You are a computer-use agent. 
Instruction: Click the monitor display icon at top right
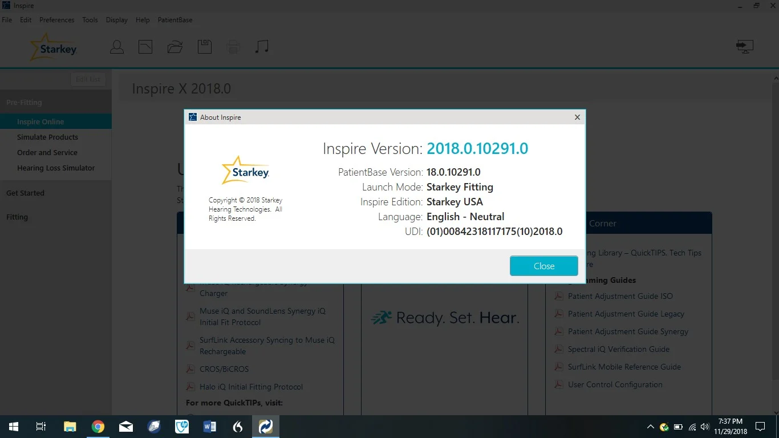coord(745,46)
